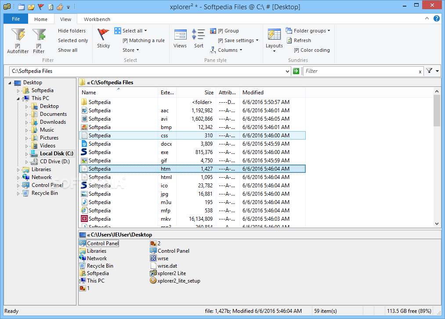The image size is (445, 319).
Task: Open the File tab
Action: coord(16,19)
